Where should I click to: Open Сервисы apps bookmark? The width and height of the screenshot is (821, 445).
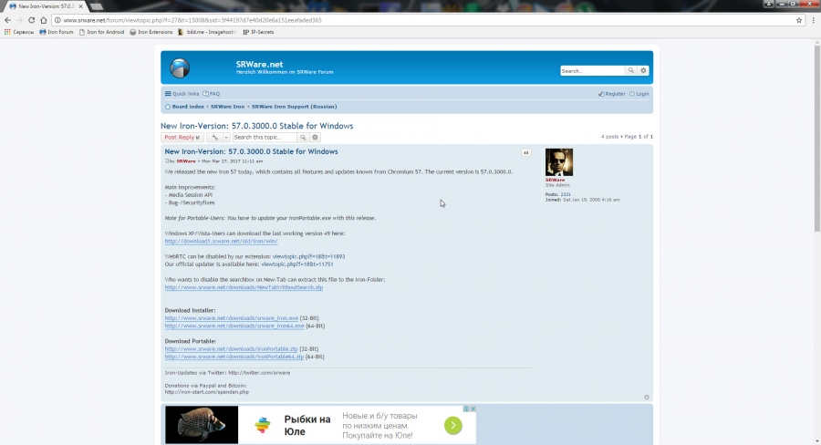click(19, 32)
